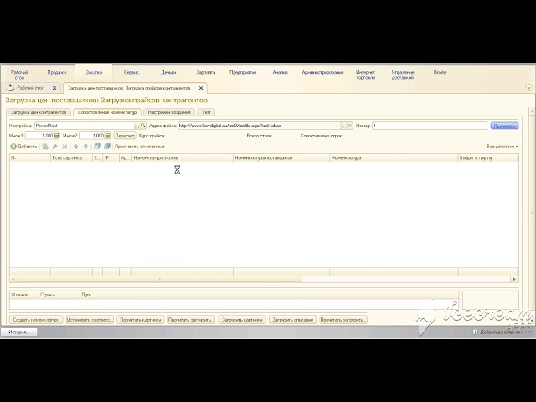536x402 pixels.
Task: Click the Есть картинка column header
Action: (71, 158)
